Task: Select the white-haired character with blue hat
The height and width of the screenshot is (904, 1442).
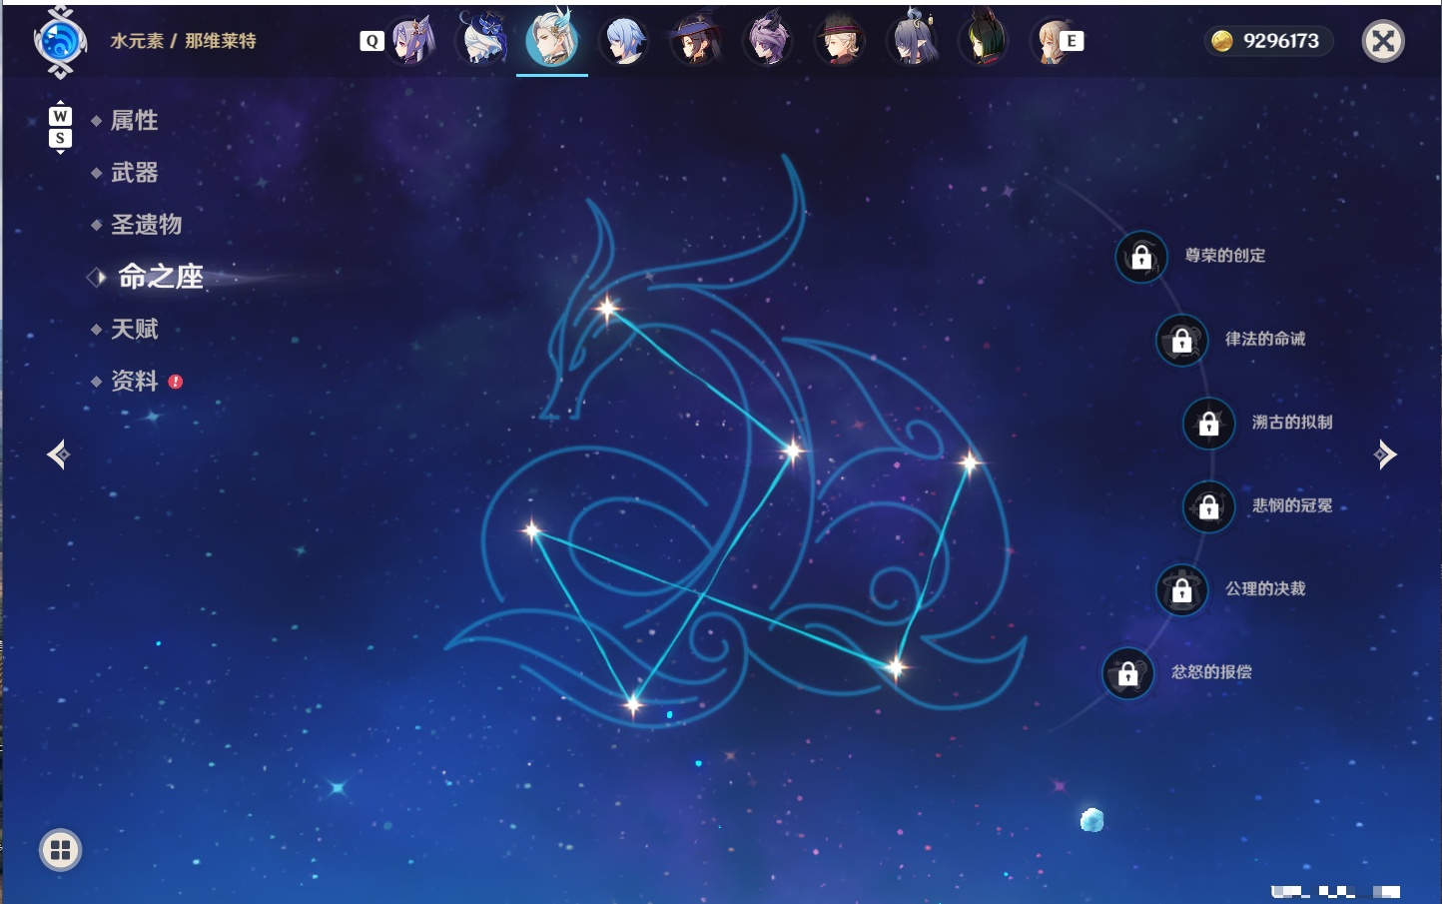Action: click(483, 40)
